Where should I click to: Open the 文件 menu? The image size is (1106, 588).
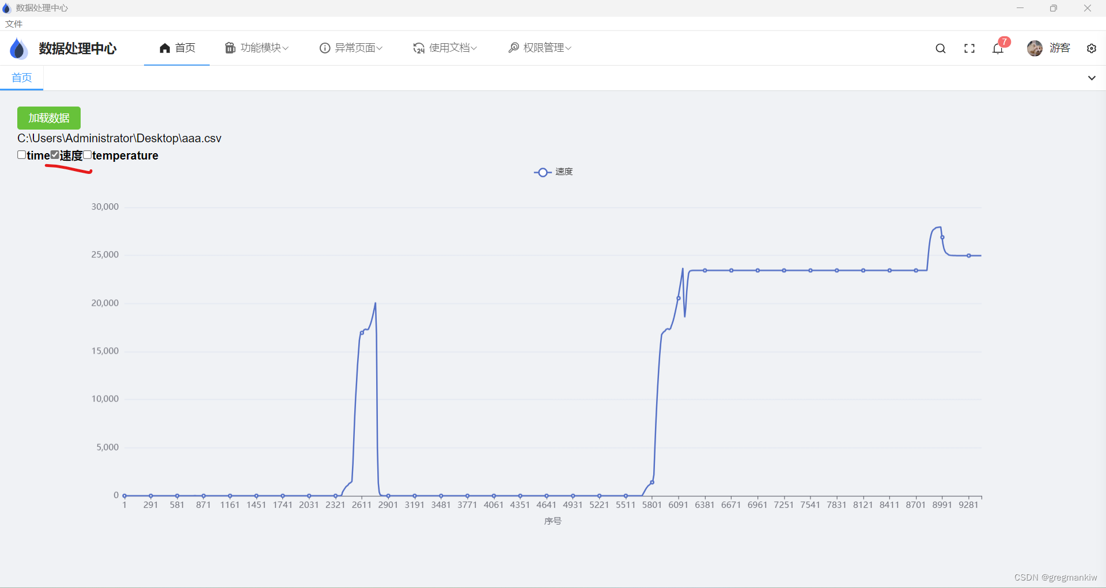tap(14, 24)
